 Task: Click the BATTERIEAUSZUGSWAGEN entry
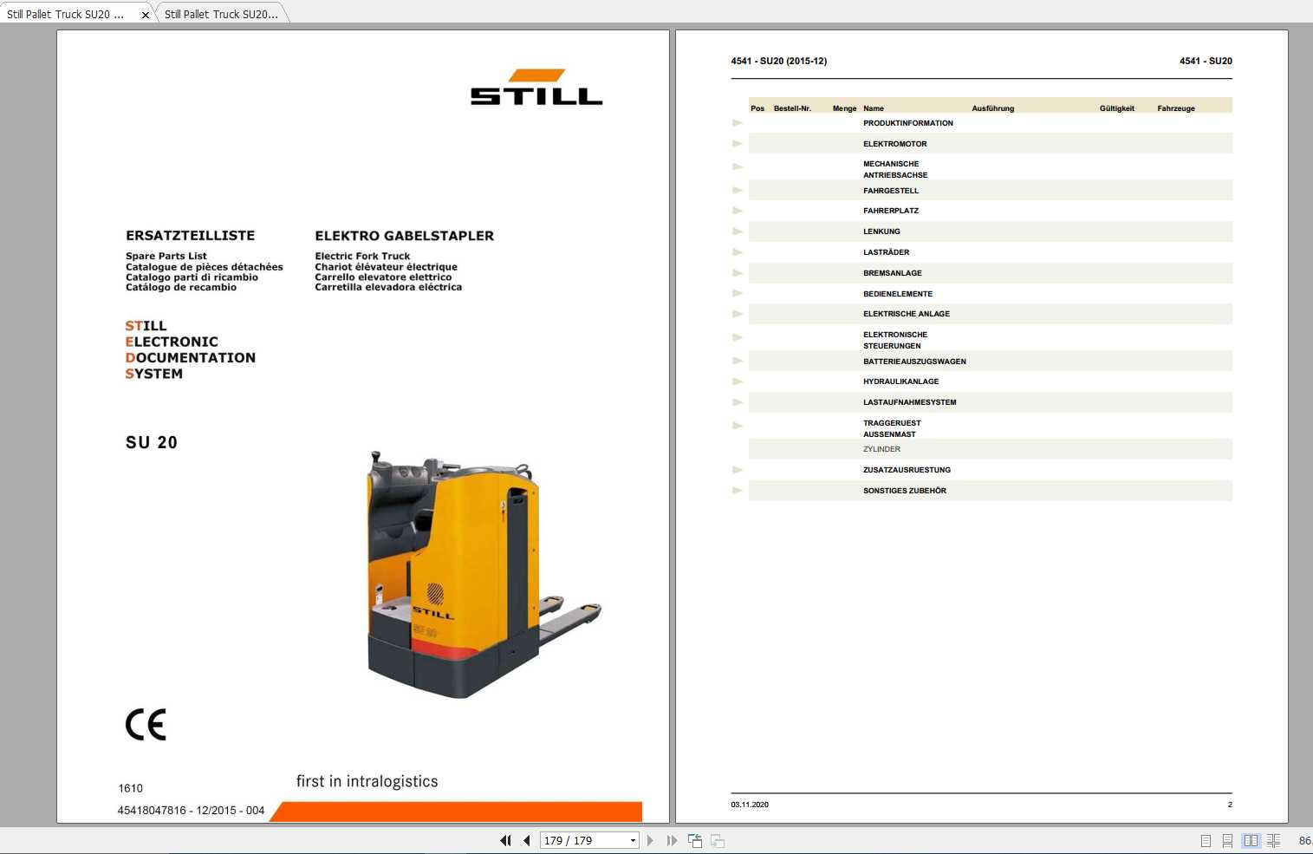[x=914, y=362]
